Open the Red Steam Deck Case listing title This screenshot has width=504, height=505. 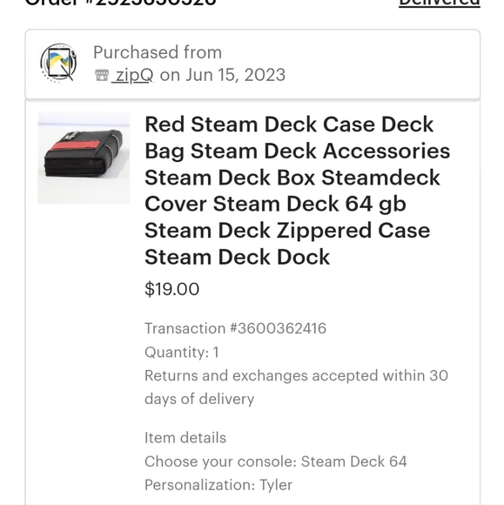297,191
